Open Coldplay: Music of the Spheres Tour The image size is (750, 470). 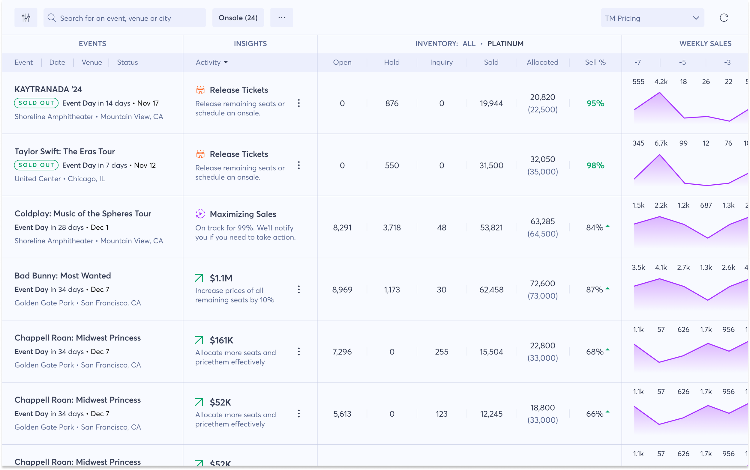83,213
